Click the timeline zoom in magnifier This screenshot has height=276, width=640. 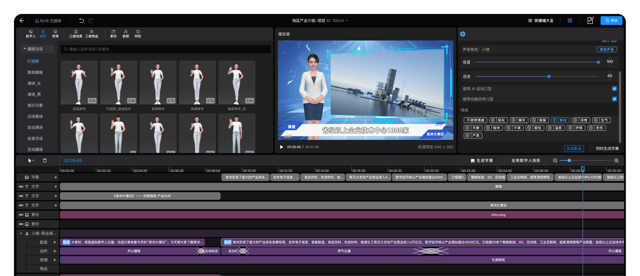point(616,160)
